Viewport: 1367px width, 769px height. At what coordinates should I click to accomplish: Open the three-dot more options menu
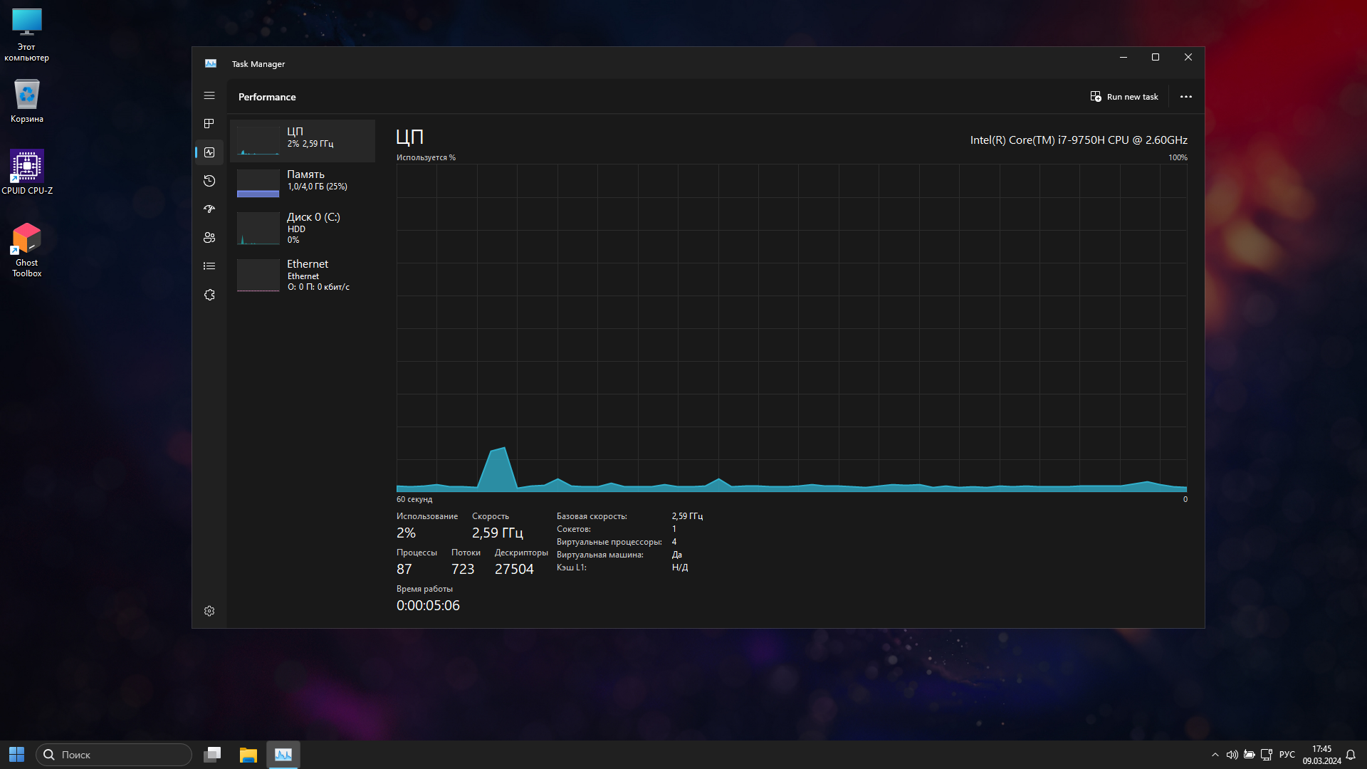tap(1185, 97)
